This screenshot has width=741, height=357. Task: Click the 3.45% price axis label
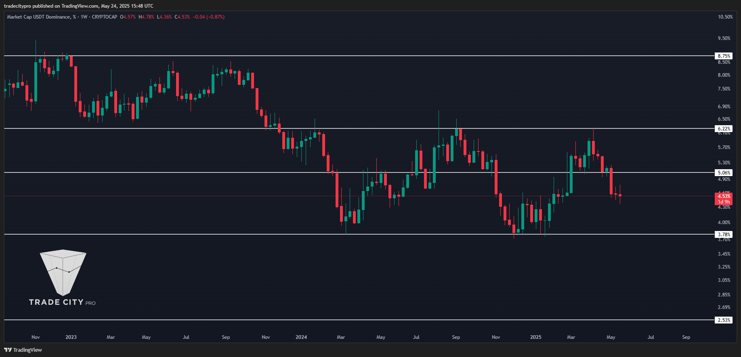point(724,254)
